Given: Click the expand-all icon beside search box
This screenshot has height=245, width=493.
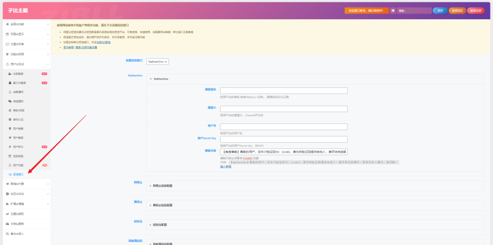Looking at the screenshot, I should [393, 11].
